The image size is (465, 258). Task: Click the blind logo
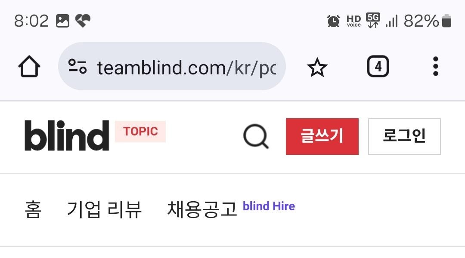(67, 135)
